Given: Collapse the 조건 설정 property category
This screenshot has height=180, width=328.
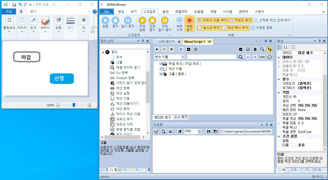Looking at the screenshot, I should (x=279, y=136).
